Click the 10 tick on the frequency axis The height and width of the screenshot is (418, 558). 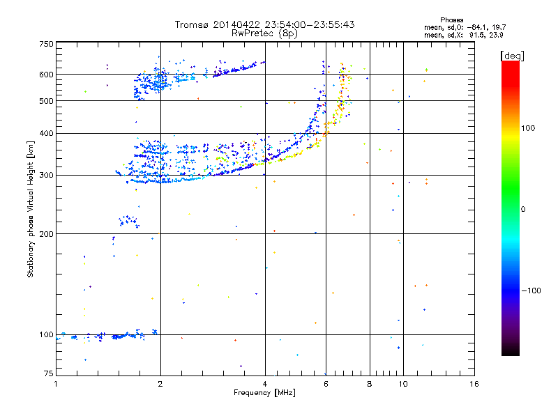[x=403, y=384]
